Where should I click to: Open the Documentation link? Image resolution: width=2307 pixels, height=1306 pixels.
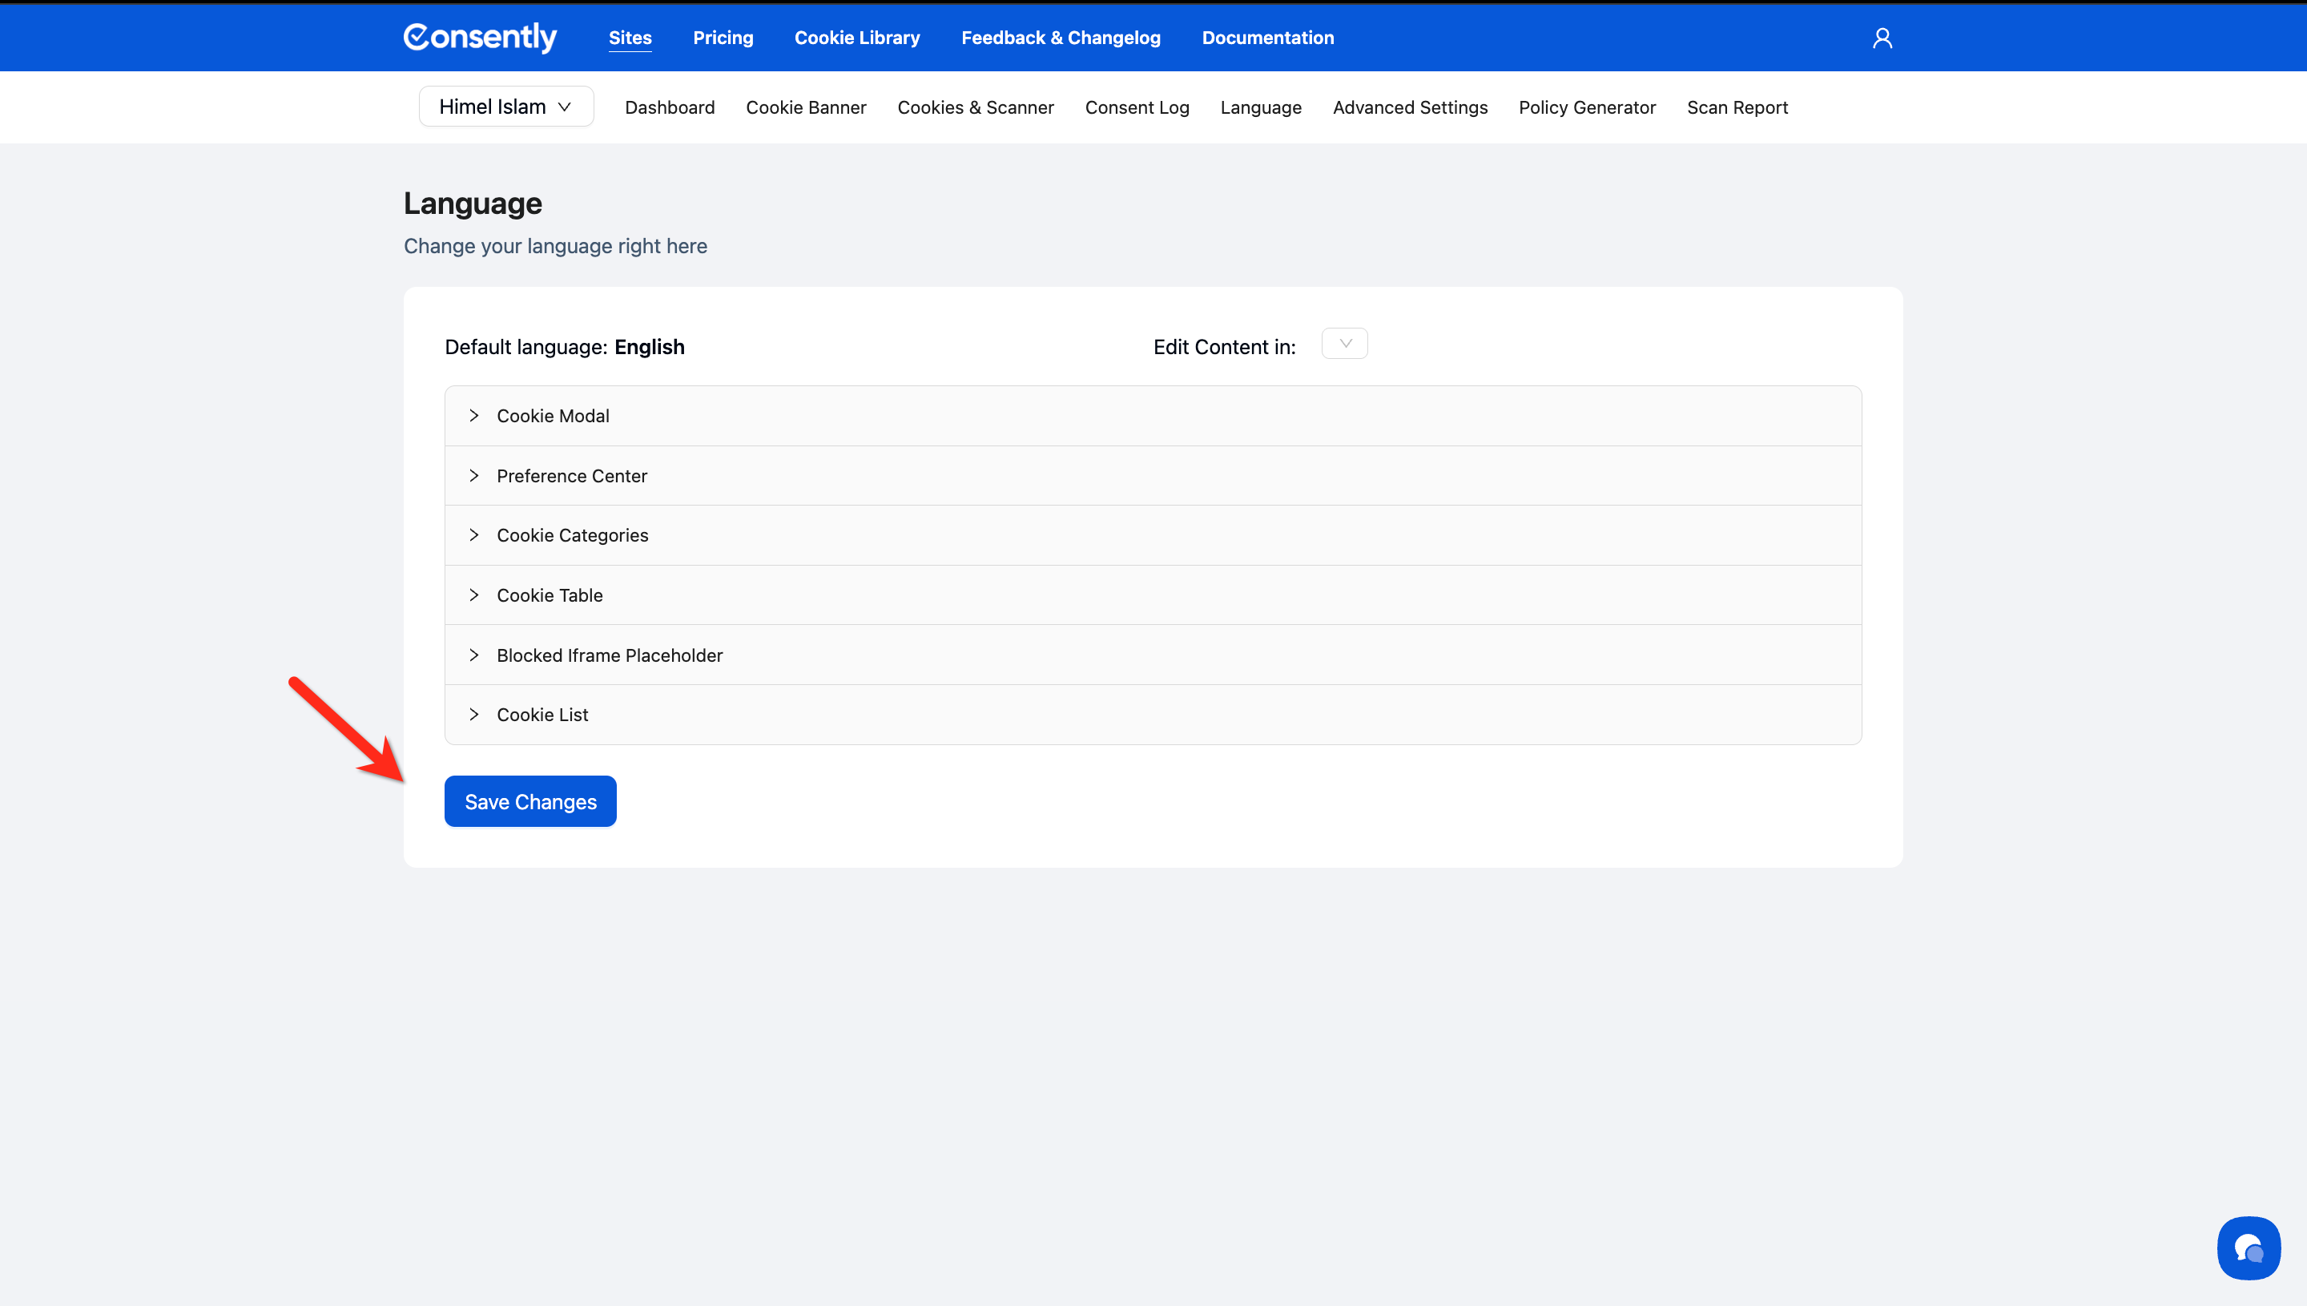(x=1267, y=38)
